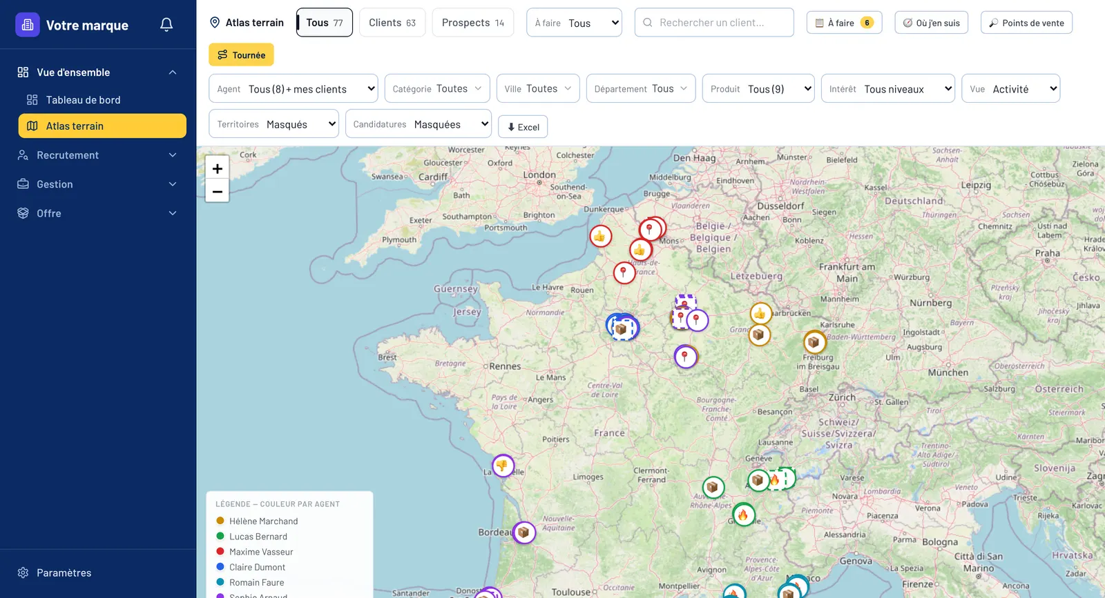1105x598 pixels.
Task: Click the green package marker west of Lyon
Action: click(713, 488)
